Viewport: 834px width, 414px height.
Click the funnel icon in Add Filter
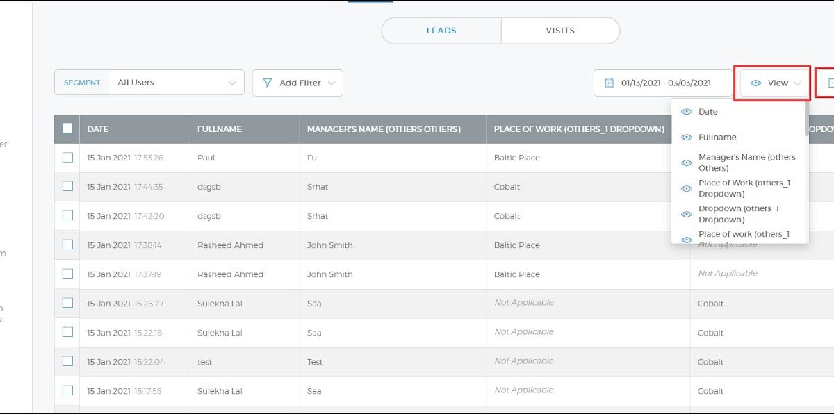point(267,83)
